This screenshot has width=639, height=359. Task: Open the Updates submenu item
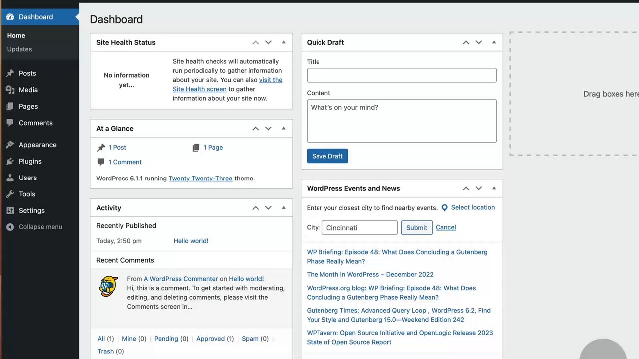tap(19, 49)
